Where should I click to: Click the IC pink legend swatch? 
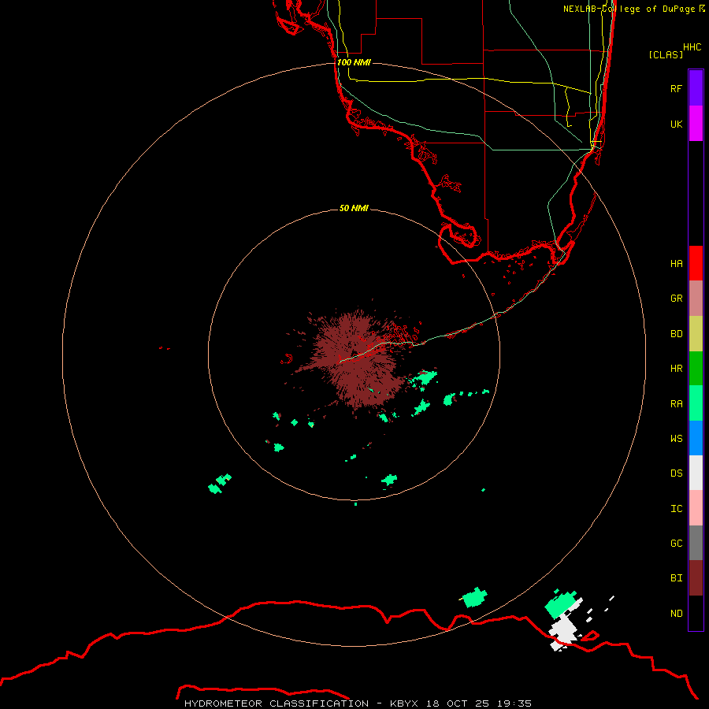point(696,508)
